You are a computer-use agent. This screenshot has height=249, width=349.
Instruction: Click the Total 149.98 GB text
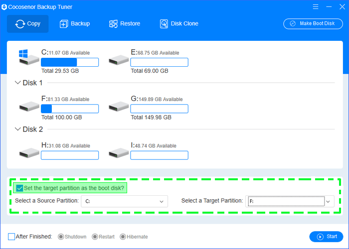click(x=151, y=118)
